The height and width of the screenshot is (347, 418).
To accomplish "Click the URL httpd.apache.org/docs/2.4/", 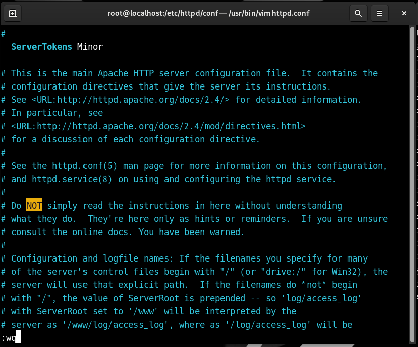I will [x=130, y=100].
